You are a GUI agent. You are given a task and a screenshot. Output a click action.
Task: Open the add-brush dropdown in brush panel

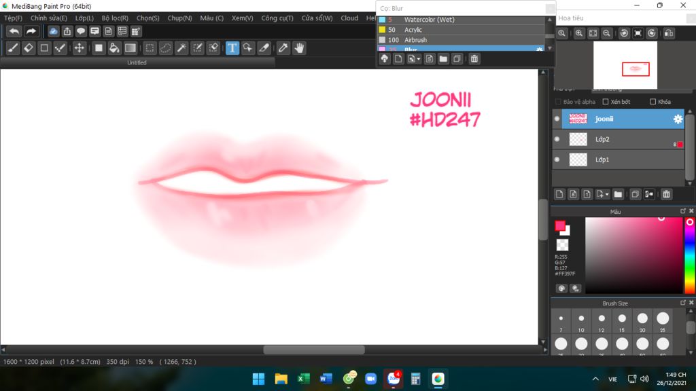point(414,58)
